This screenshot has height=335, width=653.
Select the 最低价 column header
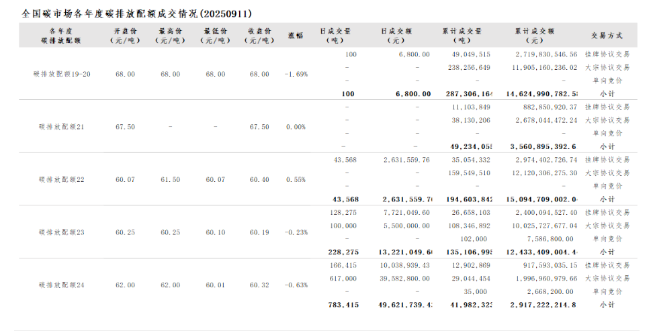215,36
